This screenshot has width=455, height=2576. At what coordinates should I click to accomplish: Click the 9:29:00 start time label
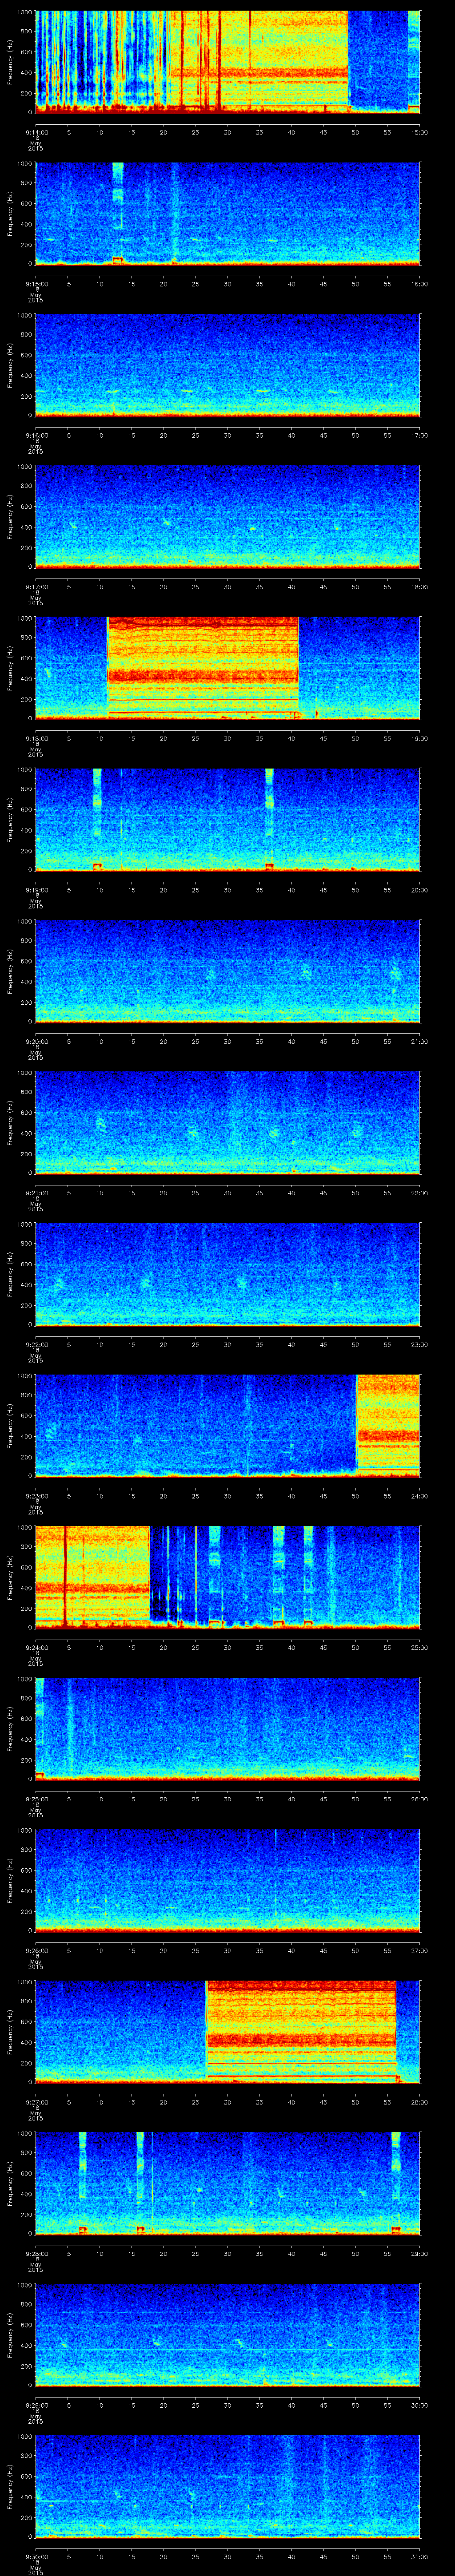click(x=36, y=2405)
